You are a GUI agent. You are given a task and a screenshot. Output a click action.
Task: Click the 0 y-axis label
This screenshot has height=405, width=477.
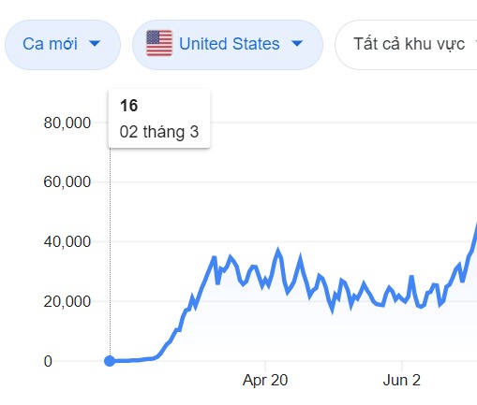tap(48, 361)
